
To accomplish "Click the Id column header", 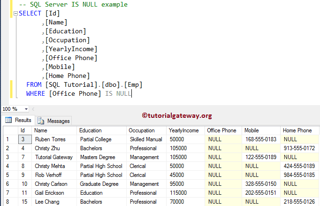I will 23,130.
